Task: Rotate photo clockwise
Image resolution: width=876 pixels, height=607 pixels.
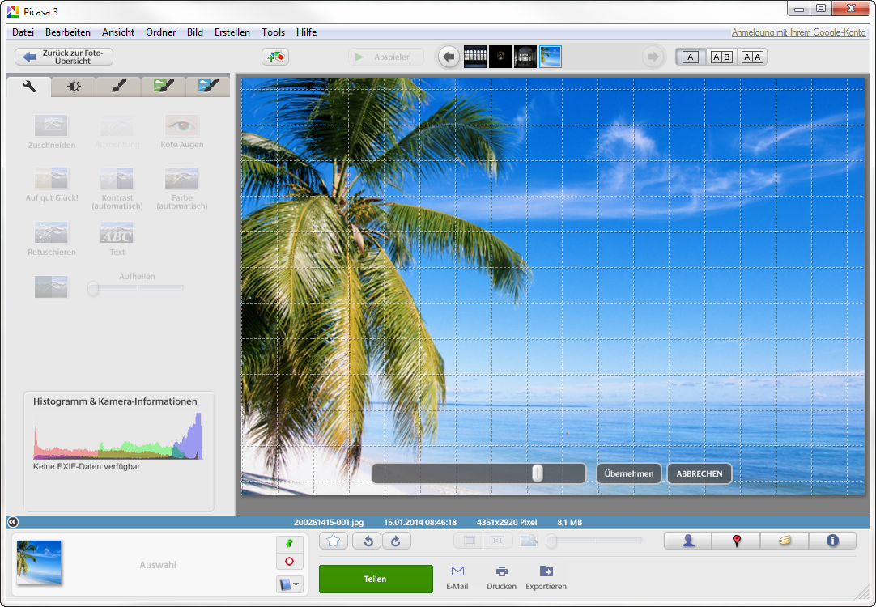Action: (x=396, y=541)
